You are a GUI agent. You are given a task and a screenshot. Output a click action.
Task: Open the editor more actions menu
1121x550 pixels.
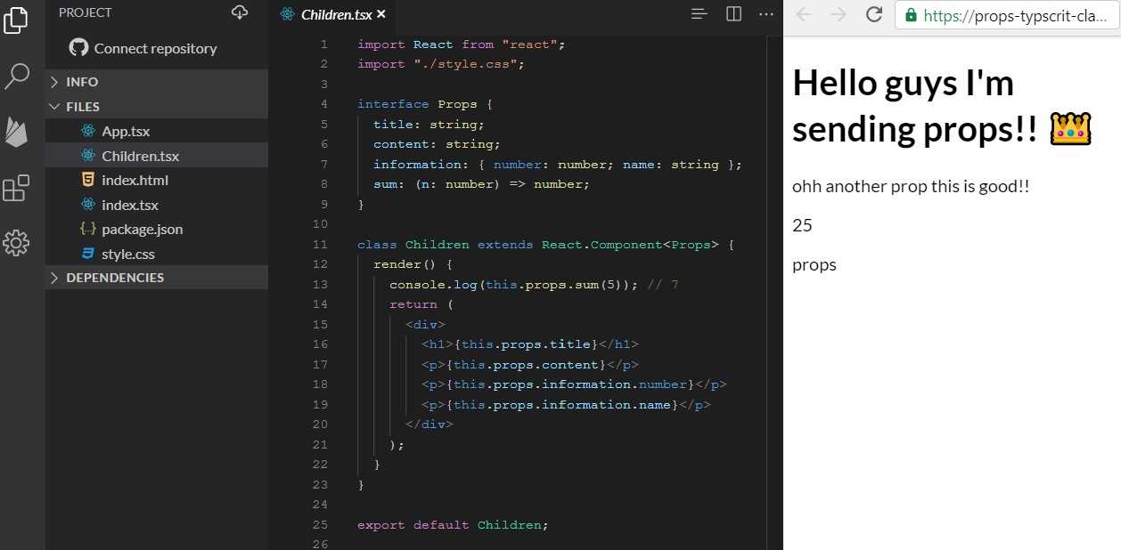(x=765, y=14)
